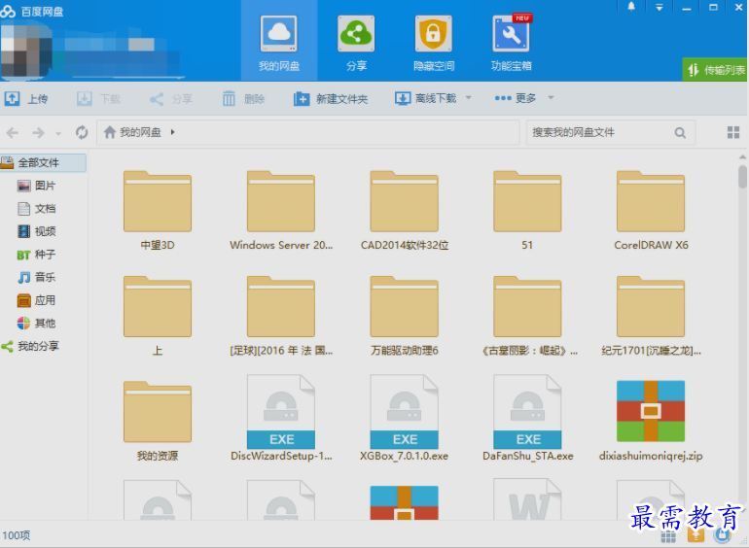Switch to the 分享 tab
This screenshot has width=749, height=548.
pyautogui.click(x=356, y=43)
